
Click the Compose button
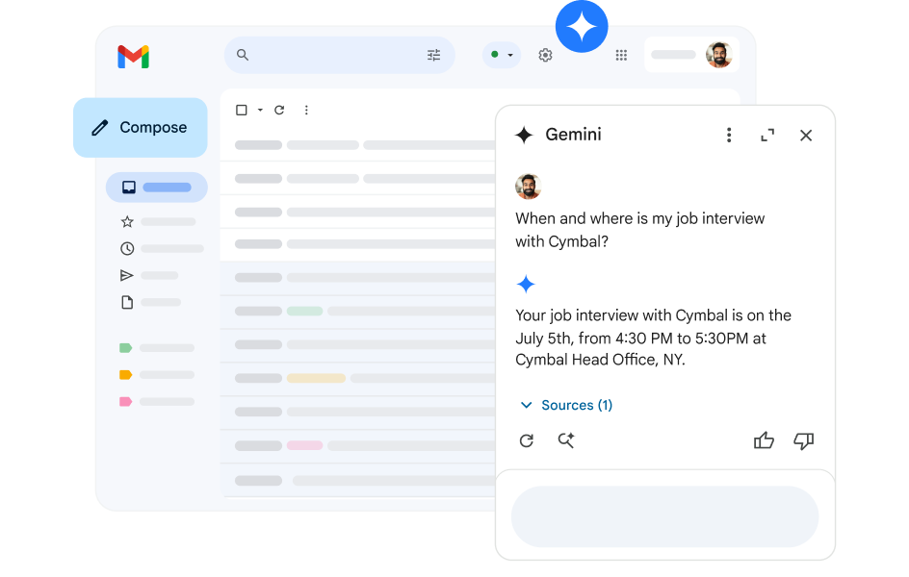point(141,127)
